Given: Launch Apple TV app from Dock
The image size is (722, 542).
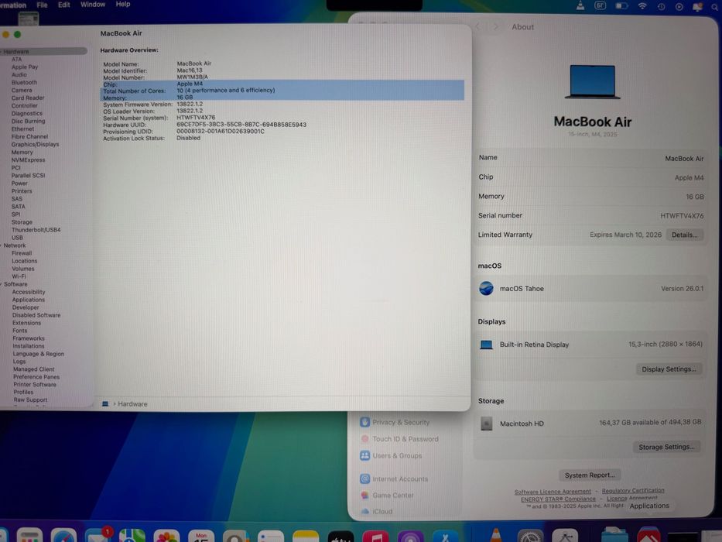Looking at the screenshot, I should tap(340, 537).
